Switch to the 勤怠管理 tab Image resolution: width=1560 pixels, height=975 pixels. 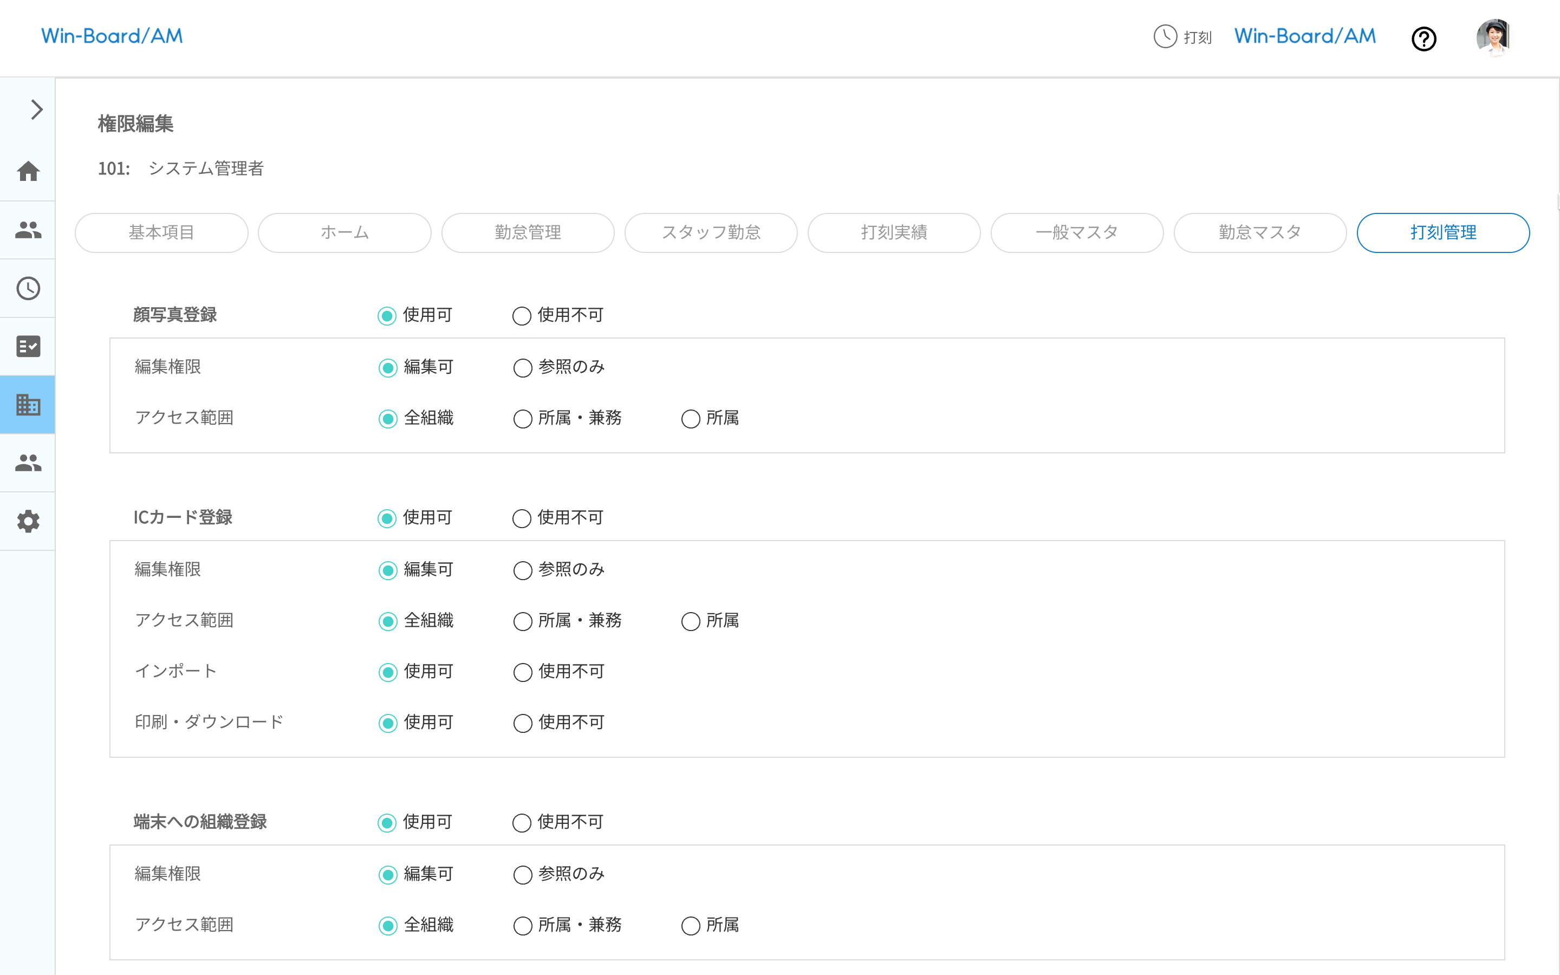pos(527,233)
